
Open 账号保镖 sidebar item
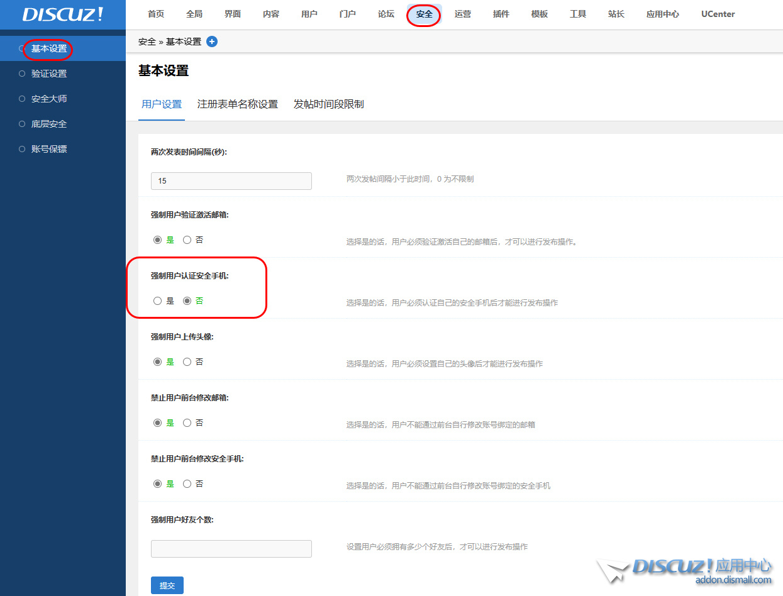point(49,149)
